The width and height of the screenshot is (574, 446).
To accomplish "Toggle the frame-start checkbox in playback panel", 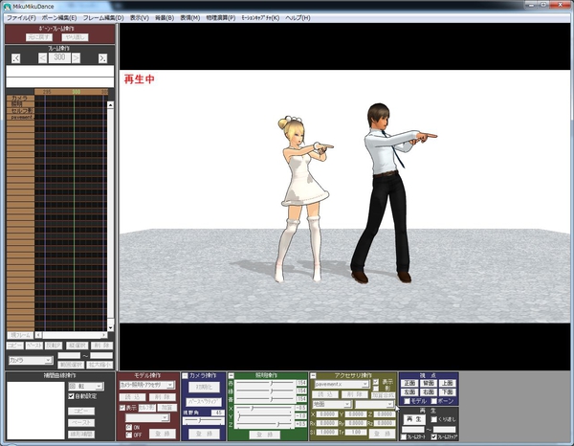I will point(404,437).
